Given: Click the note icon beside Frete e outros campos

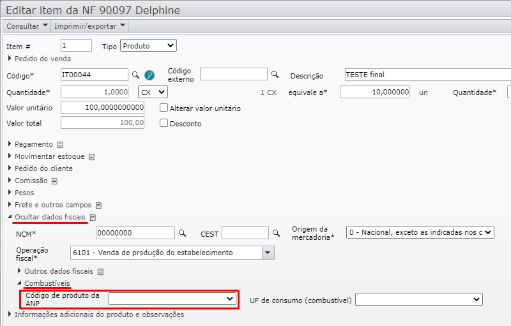Looking at the screenshot, I should pos(98,205).
